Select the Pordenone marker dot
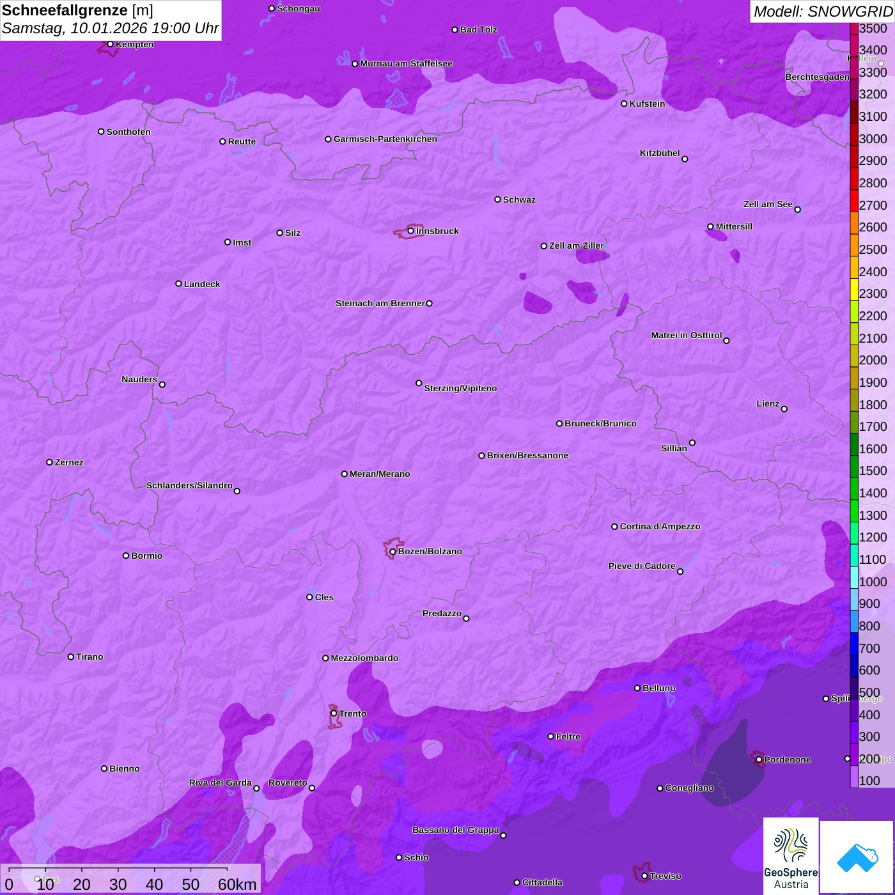 [x=759, y=760]
